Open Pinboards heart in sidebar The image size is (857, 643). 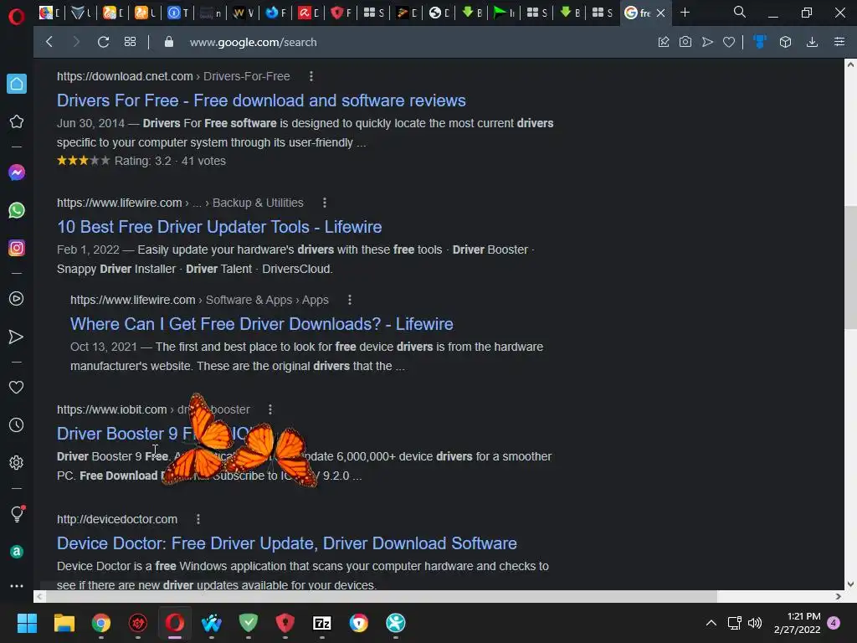click(x=17, y=387)
